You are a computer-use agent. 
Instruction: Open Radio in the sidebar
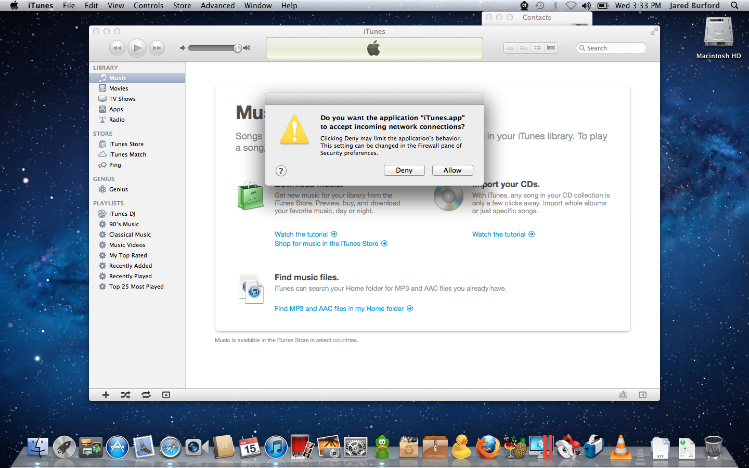pyautogui.click(x=137, y=120)
